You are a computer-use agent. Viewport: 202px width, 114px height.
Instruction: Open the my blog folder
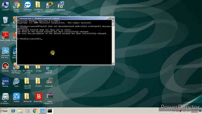(x=39, y=69)
